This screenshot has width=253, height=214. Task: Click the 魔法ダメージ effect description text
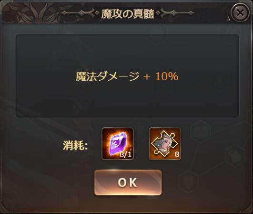point(108,76)
